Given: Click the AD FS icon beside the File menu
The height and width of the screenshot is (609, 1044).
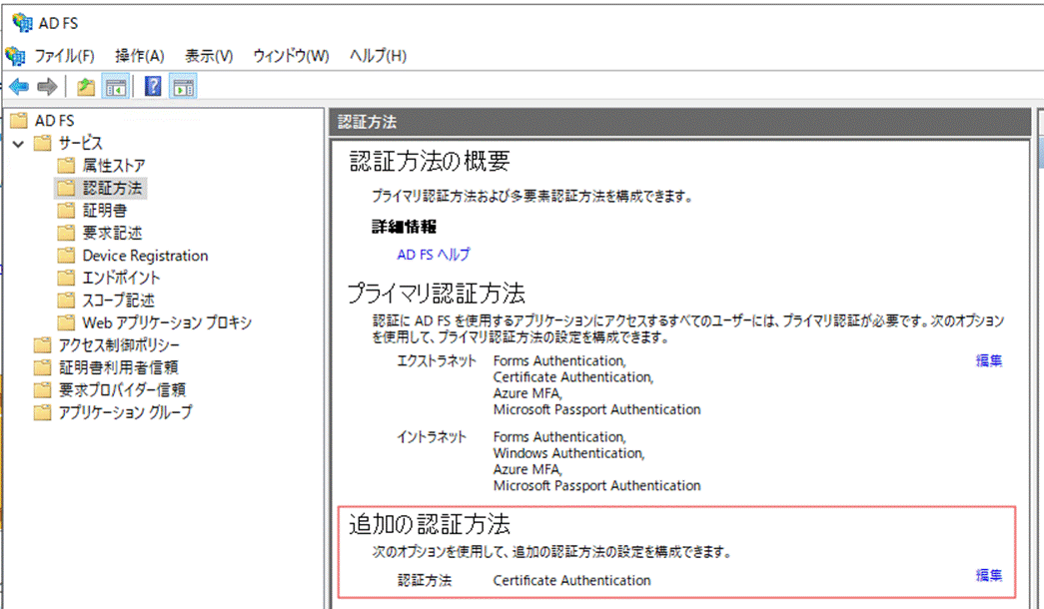Looking at the screenshot, I should 15,55.
